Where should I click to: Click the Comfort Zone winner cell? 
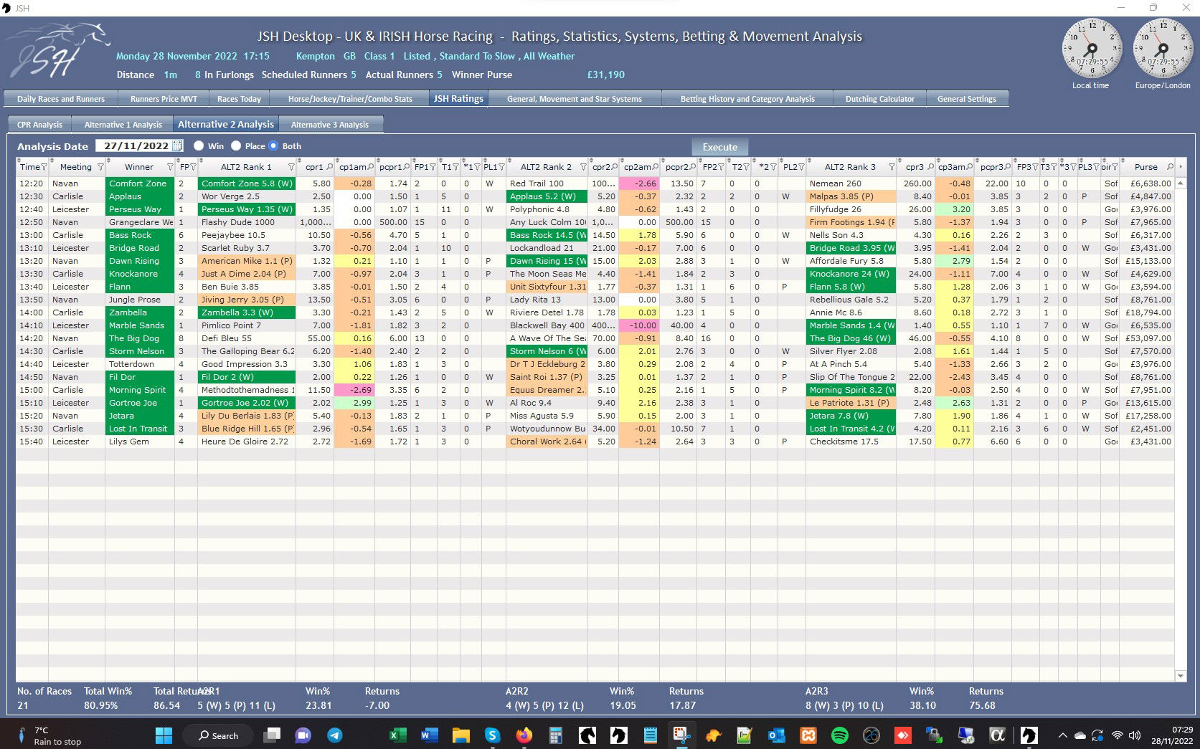point(140,183)
